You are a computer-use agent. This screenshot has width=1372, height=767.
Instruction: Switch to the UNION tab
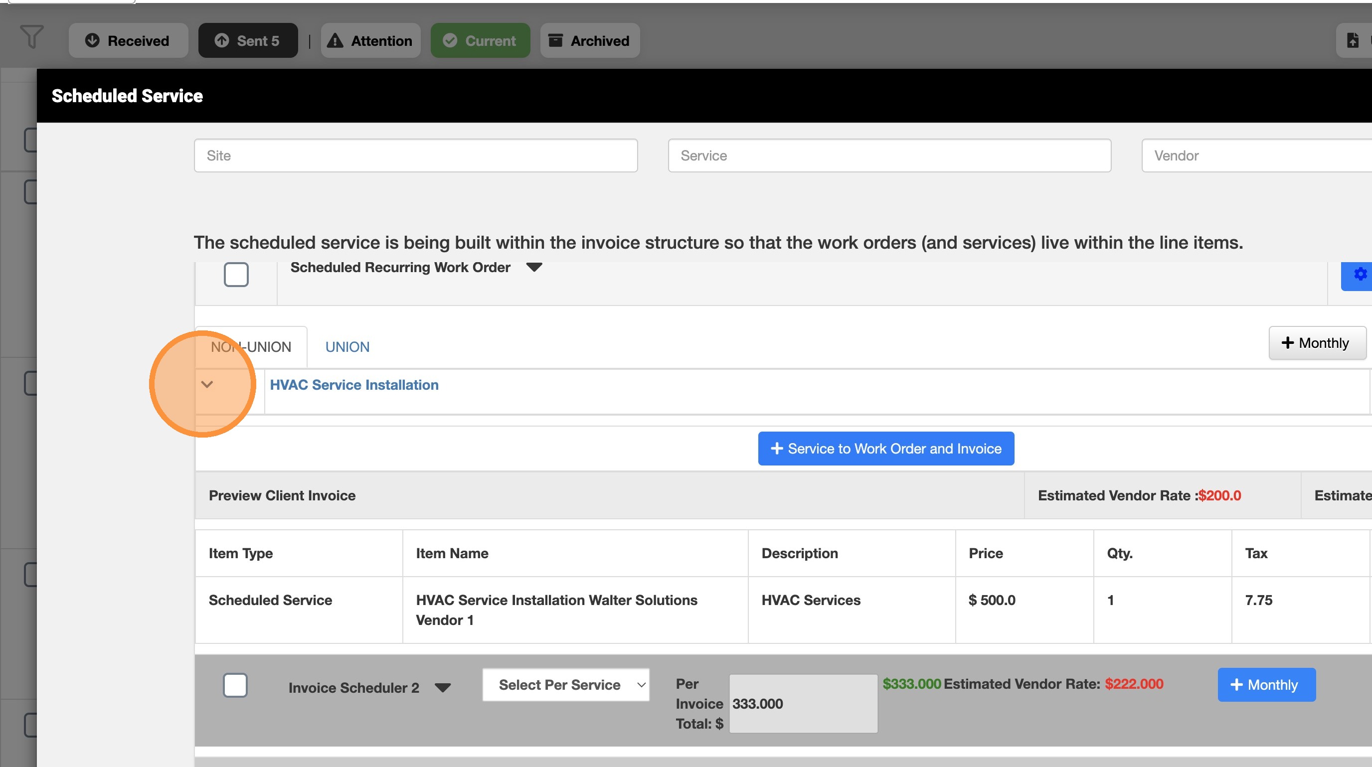[347, 347]
